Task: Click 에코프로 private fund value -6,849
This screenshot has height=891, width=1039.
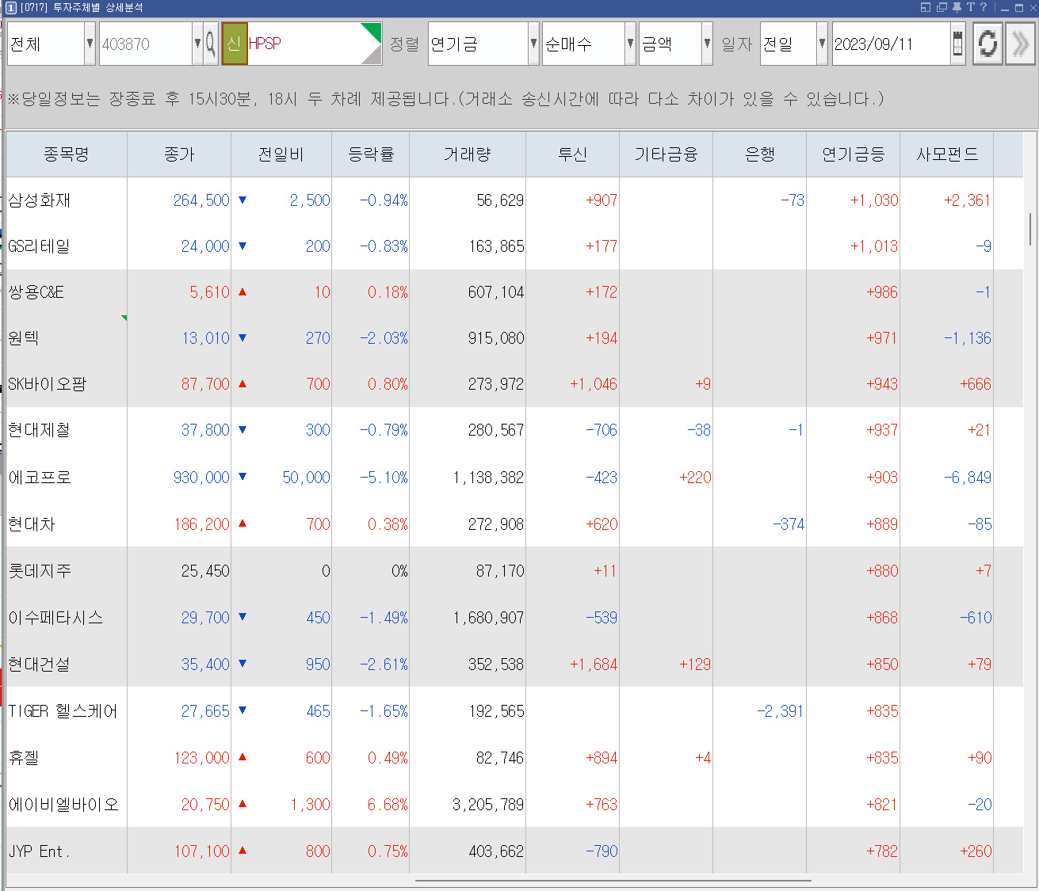Action: click(x=968, y=478)
